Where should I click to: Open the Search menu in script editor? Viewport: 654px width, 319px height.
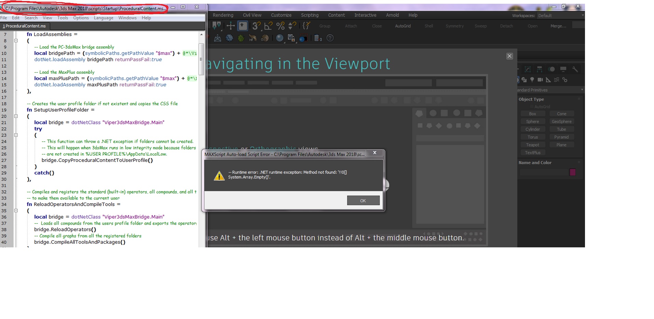click(31, 18)
